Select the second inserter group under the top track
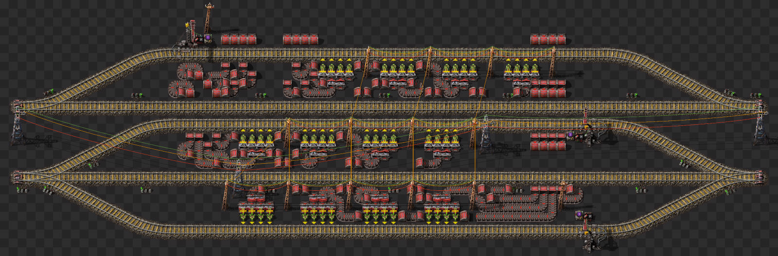The image size is (778, 256). (x=398, y=69)
